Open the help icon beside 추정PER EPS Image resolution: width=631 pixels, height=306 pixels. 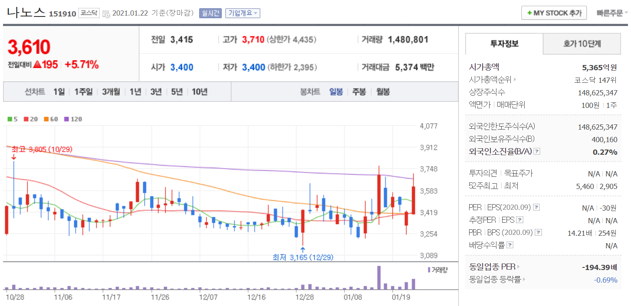[520, 220]
